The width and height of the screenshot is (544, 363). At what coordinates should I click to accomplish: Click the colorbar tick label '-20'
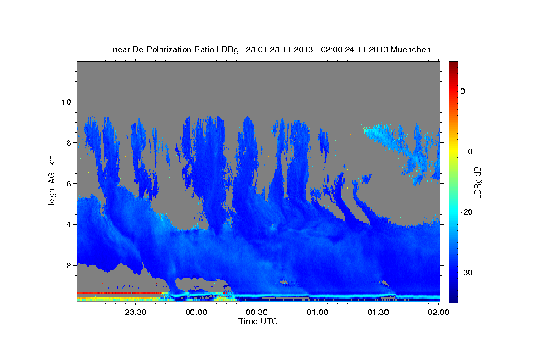tap(467, 212)
